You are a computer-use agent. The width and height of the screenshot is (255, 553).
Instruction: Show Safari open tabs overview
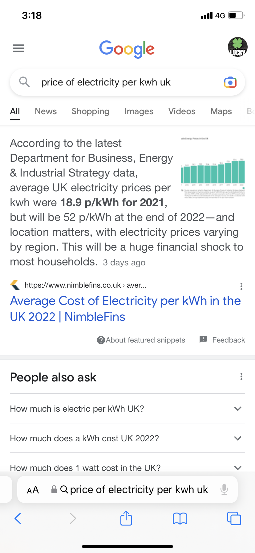[234, 518]
